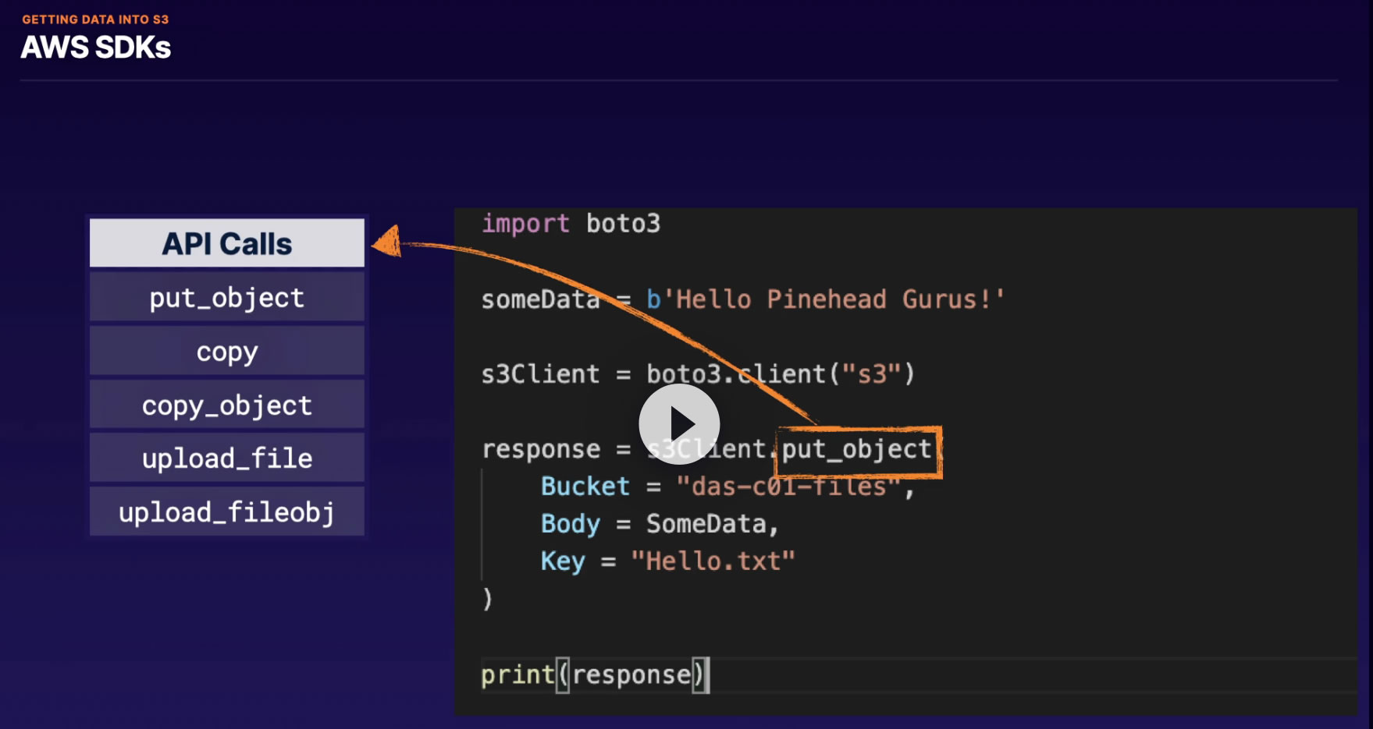Click the response variable assignment
Viewport: 1373px width, 729px height.
pos(540,450)
